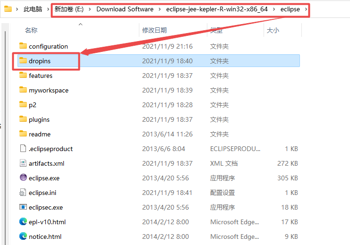The image size is (350, 245).
Task: Select the eclipse.exe file name
Action: [44, 178]
